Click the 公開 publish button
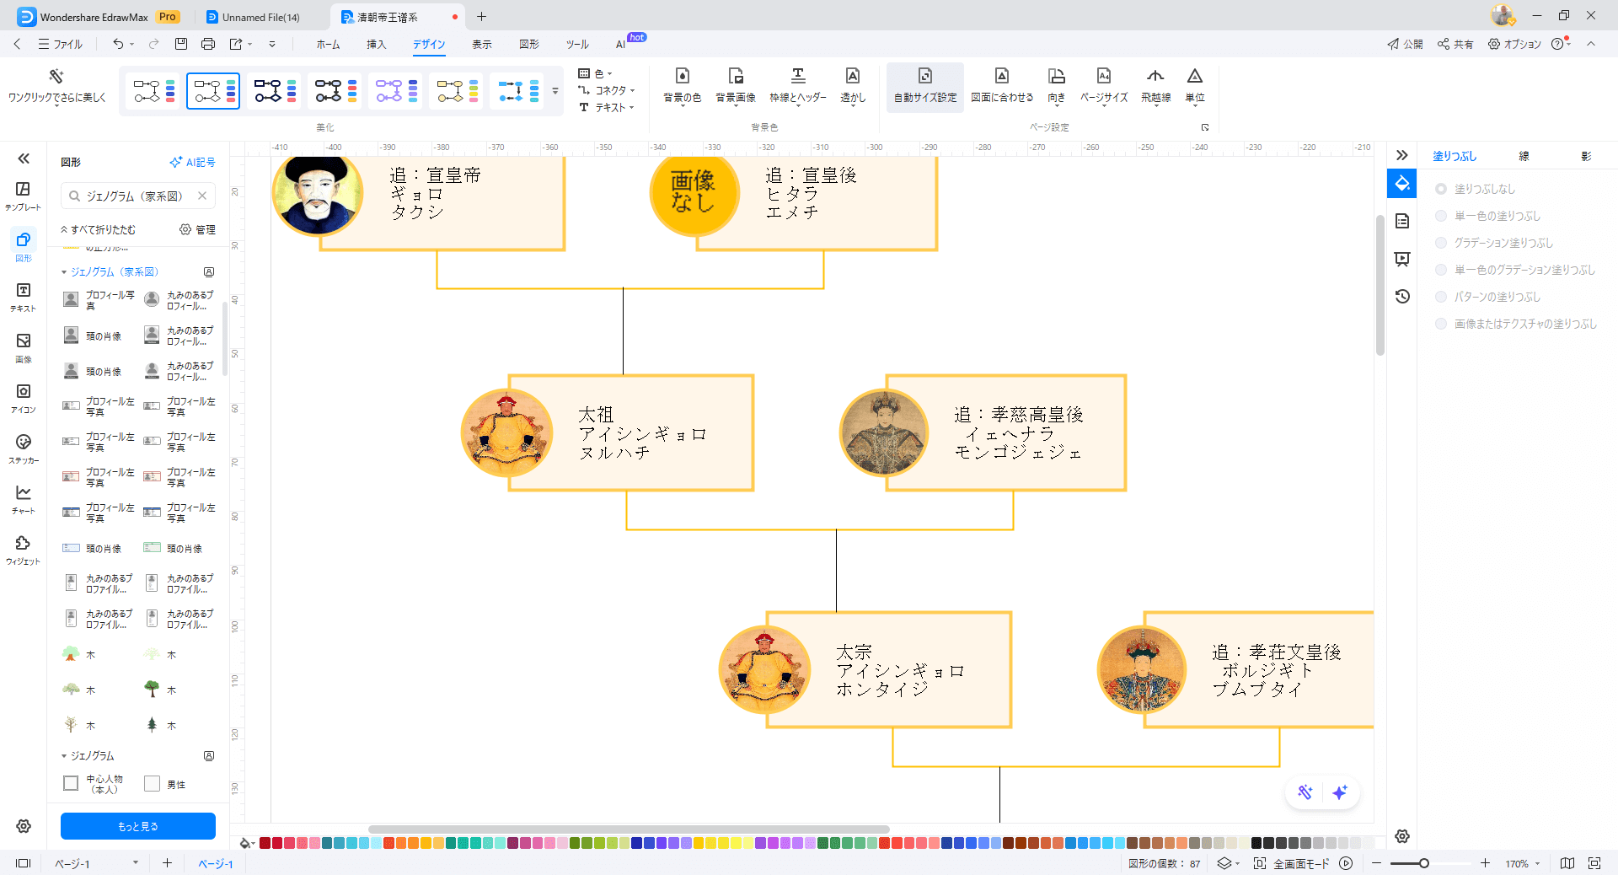Screen dimensions: 1618x875 (1405, 45)
